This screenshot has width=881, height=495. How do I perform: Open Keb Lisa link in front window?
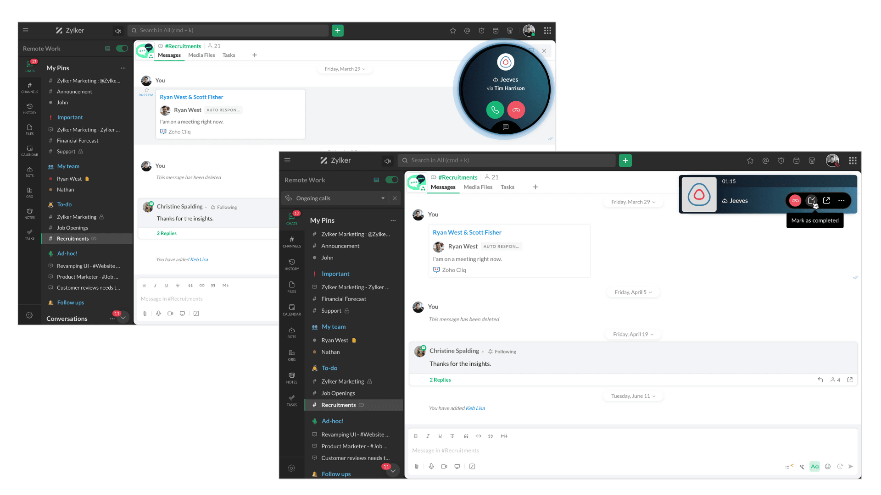(475, 408)
